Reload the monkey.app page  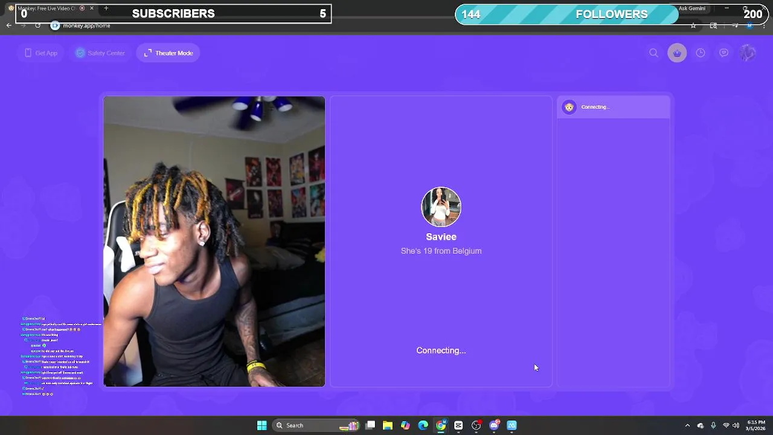coord(37,25)
